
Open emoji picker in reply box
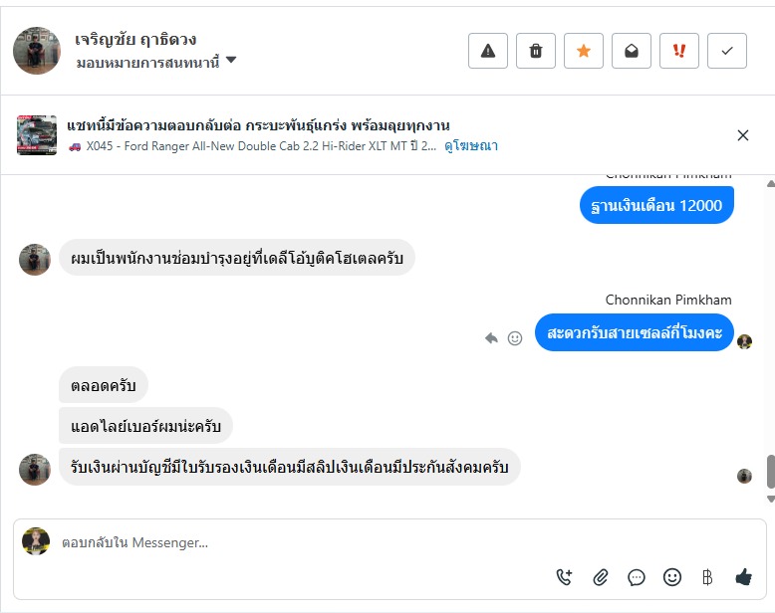tap(672, 577)
